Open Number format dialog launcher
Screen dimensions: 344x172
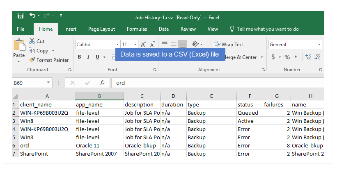(321, 70)
